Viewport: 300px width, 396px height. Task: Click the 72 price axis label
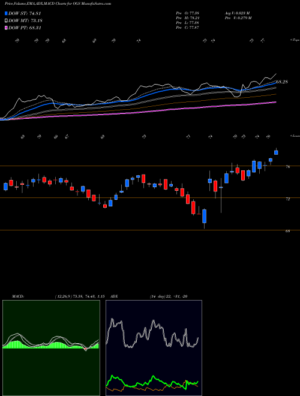click(x=287, y=199)
